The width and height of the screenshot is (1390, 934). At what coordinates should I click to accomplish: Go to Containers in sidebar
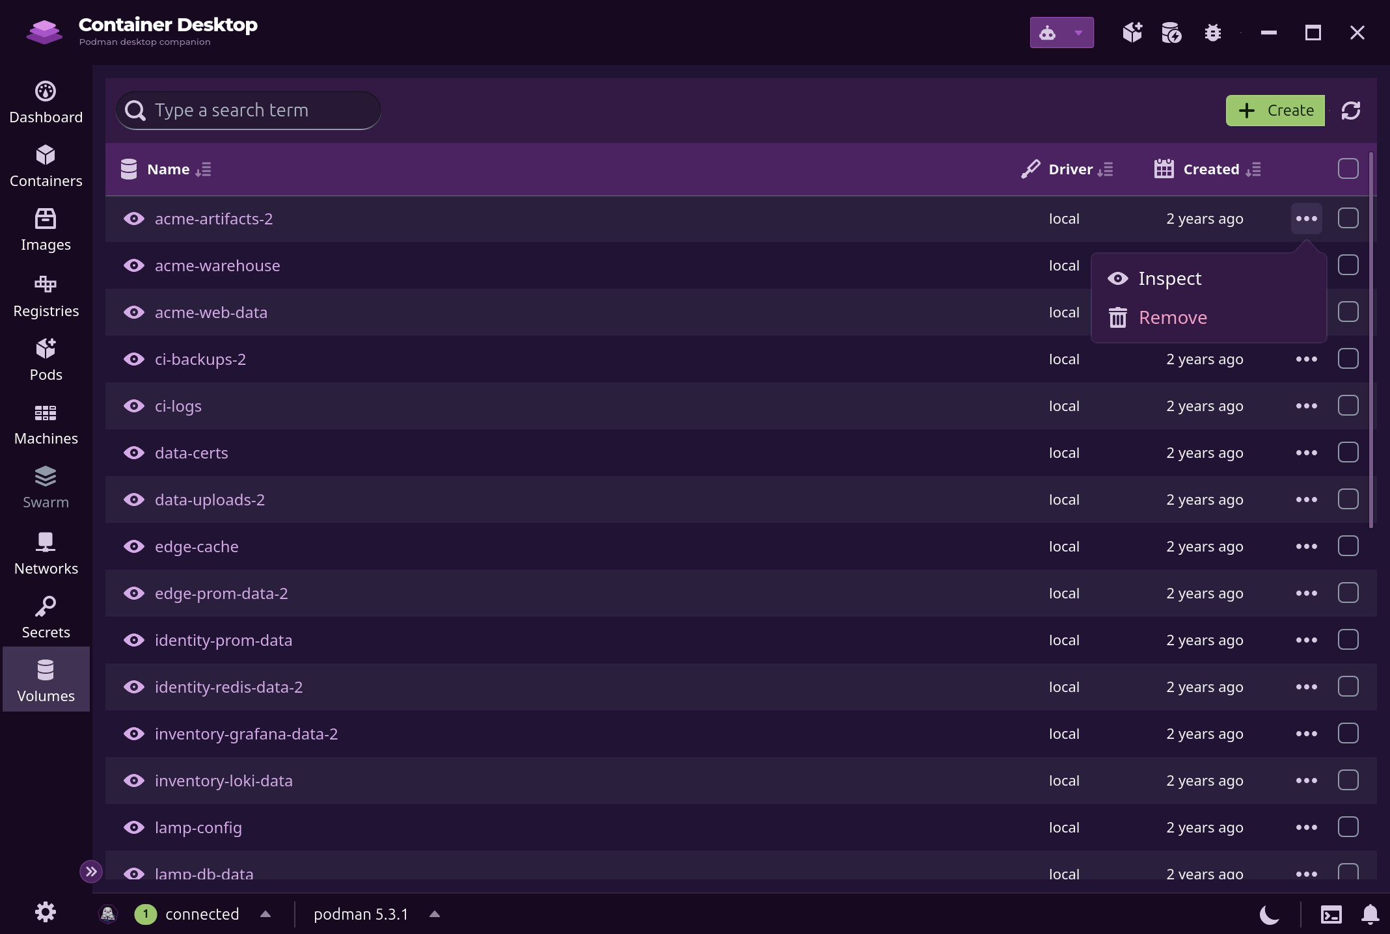pyautogui.click(x=46, y=167)
